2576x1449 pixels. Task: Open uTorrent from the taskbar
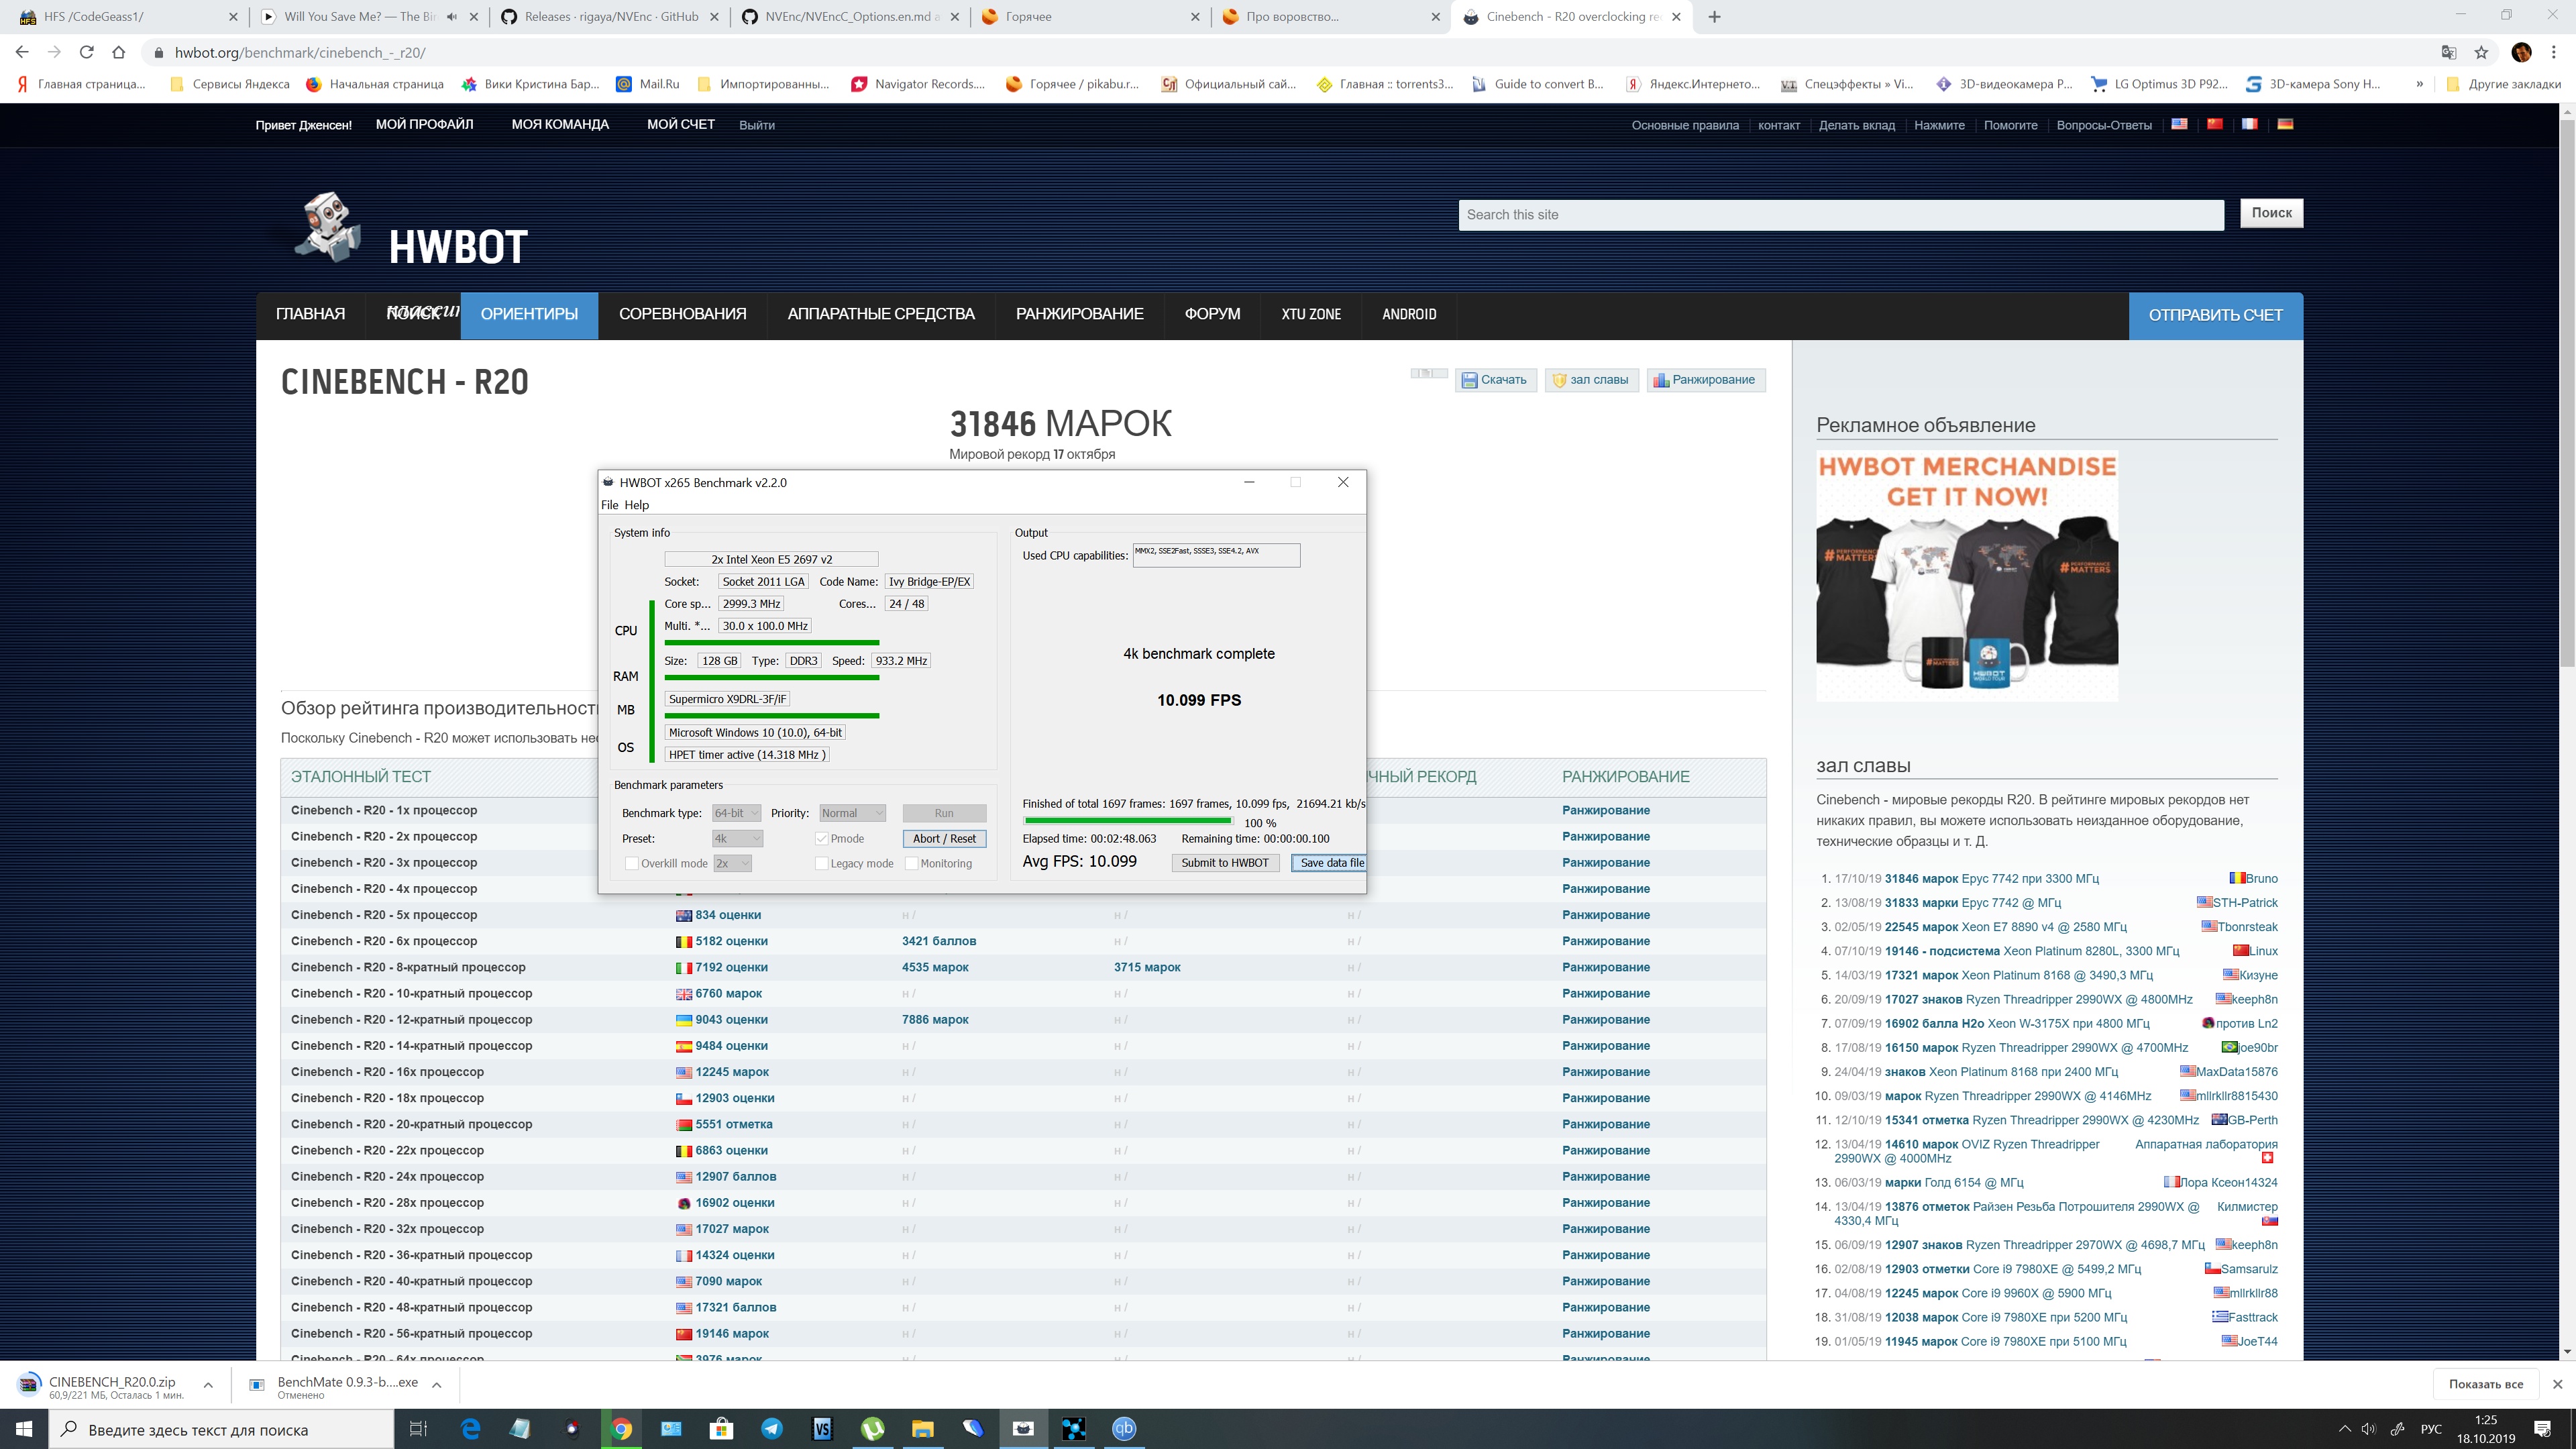point(873,1428)
